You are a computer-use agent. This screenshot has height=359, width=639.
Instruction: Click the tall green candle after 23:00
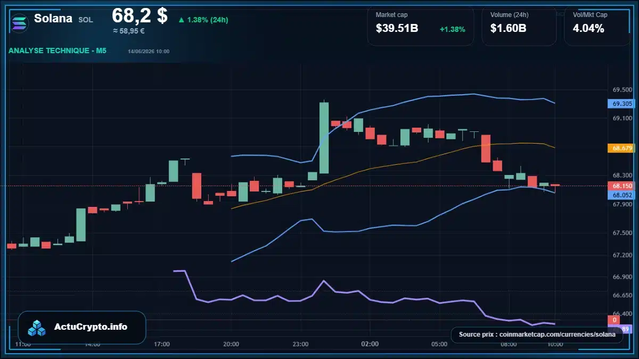[324, 137]
